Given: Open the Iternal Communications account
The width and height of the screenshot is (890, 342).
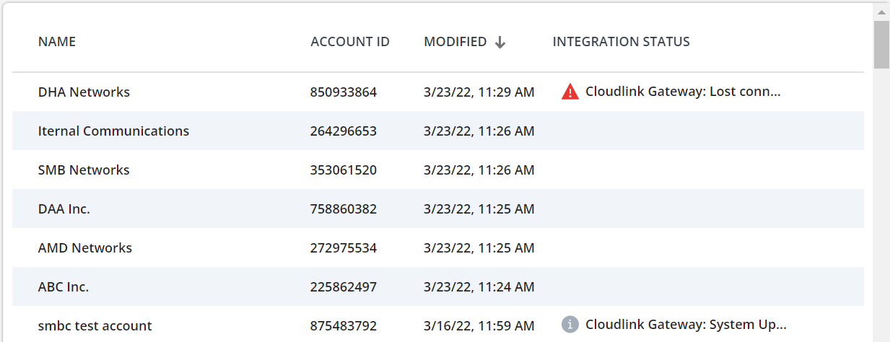Looking at the screenshot, I should pos(113,131).
